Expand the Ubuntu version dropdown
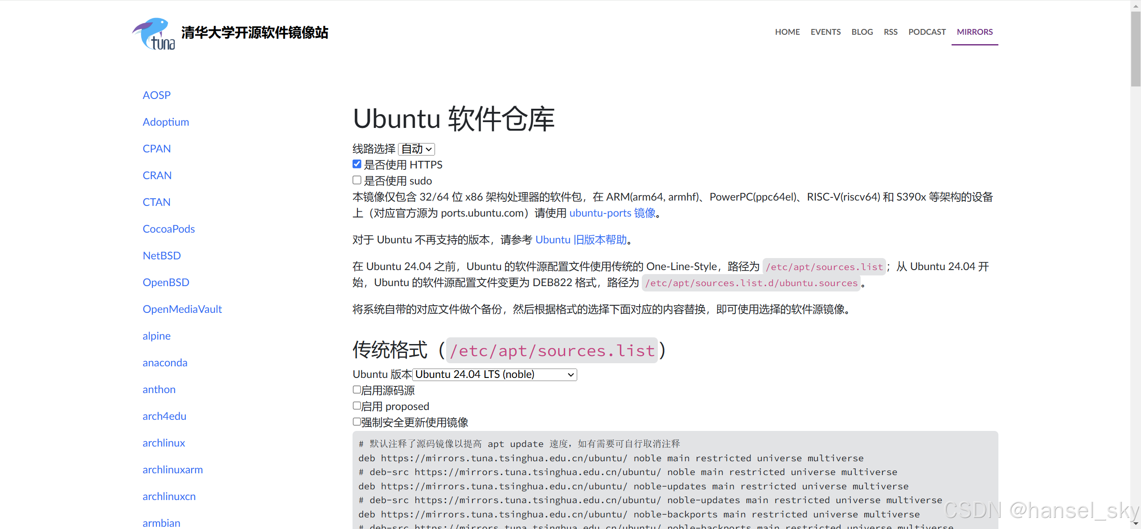 click(x=494, y=374)
